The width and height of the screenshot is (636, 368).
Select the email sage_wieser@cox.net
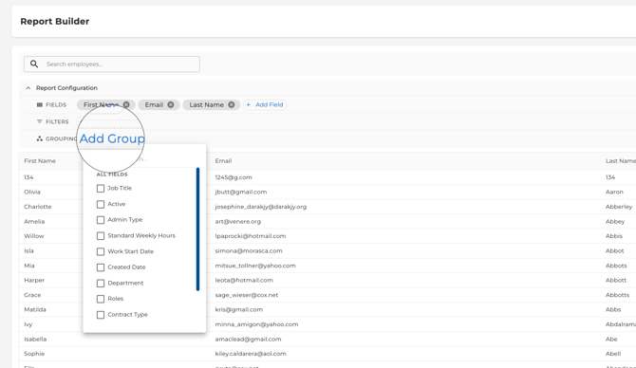(x=247, y=295)
